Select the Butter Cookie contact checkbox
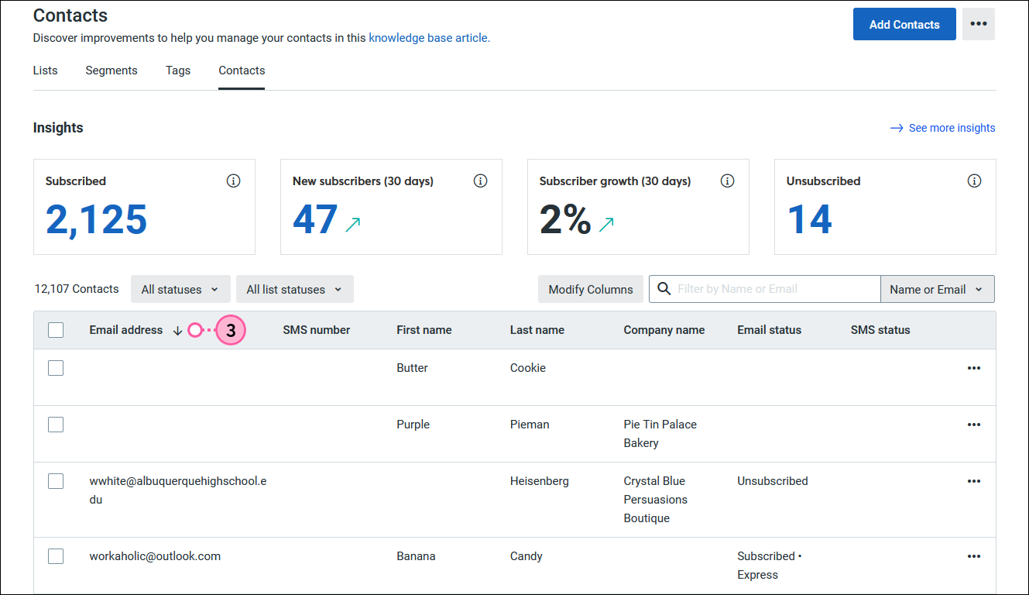 click(56, 368)
